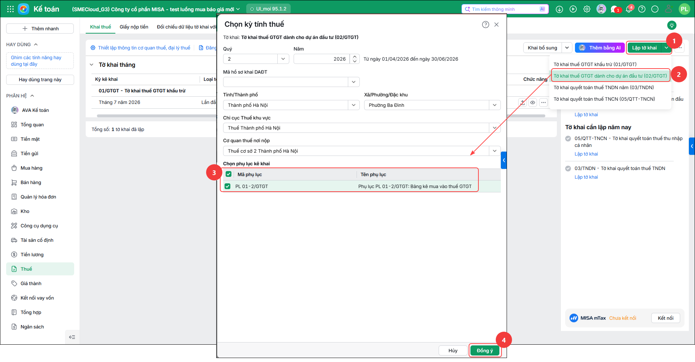This screenshot has width=695, height=362.
Task: Expand the Tỉnh/Thành phố dropdown
Action: 291,105
